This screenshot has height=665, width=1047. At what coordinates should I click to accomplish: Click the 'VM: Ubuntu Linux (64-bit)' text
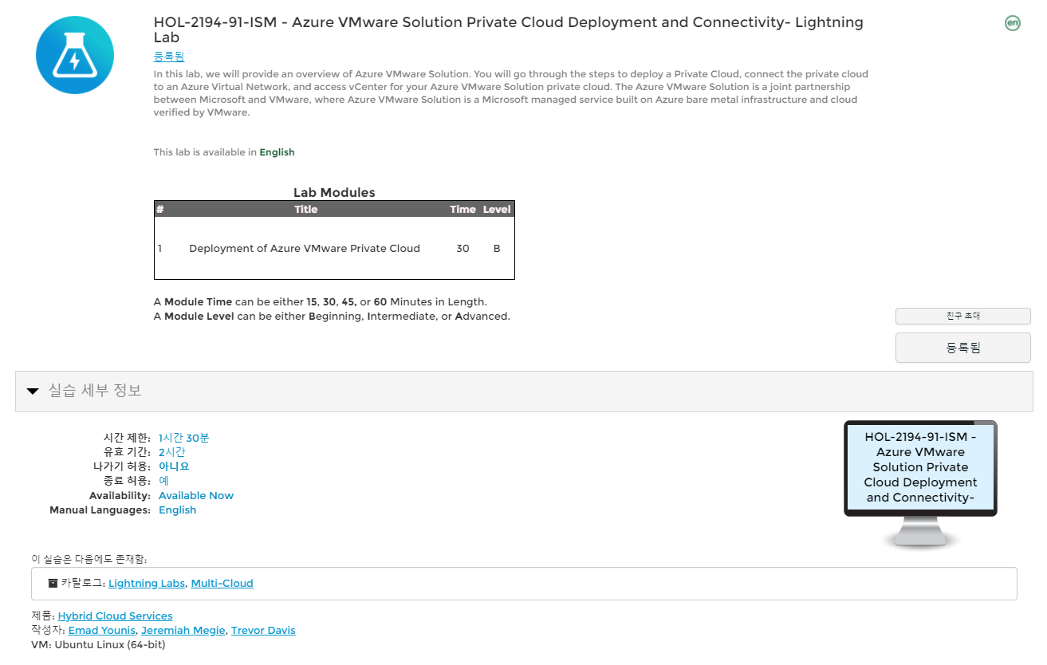click(x=98, y=644)
